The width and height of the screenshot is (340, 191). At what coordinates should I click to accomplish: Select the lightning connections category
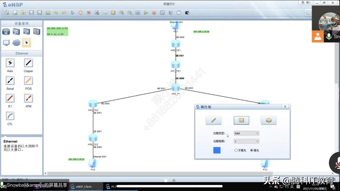[26, 43]
